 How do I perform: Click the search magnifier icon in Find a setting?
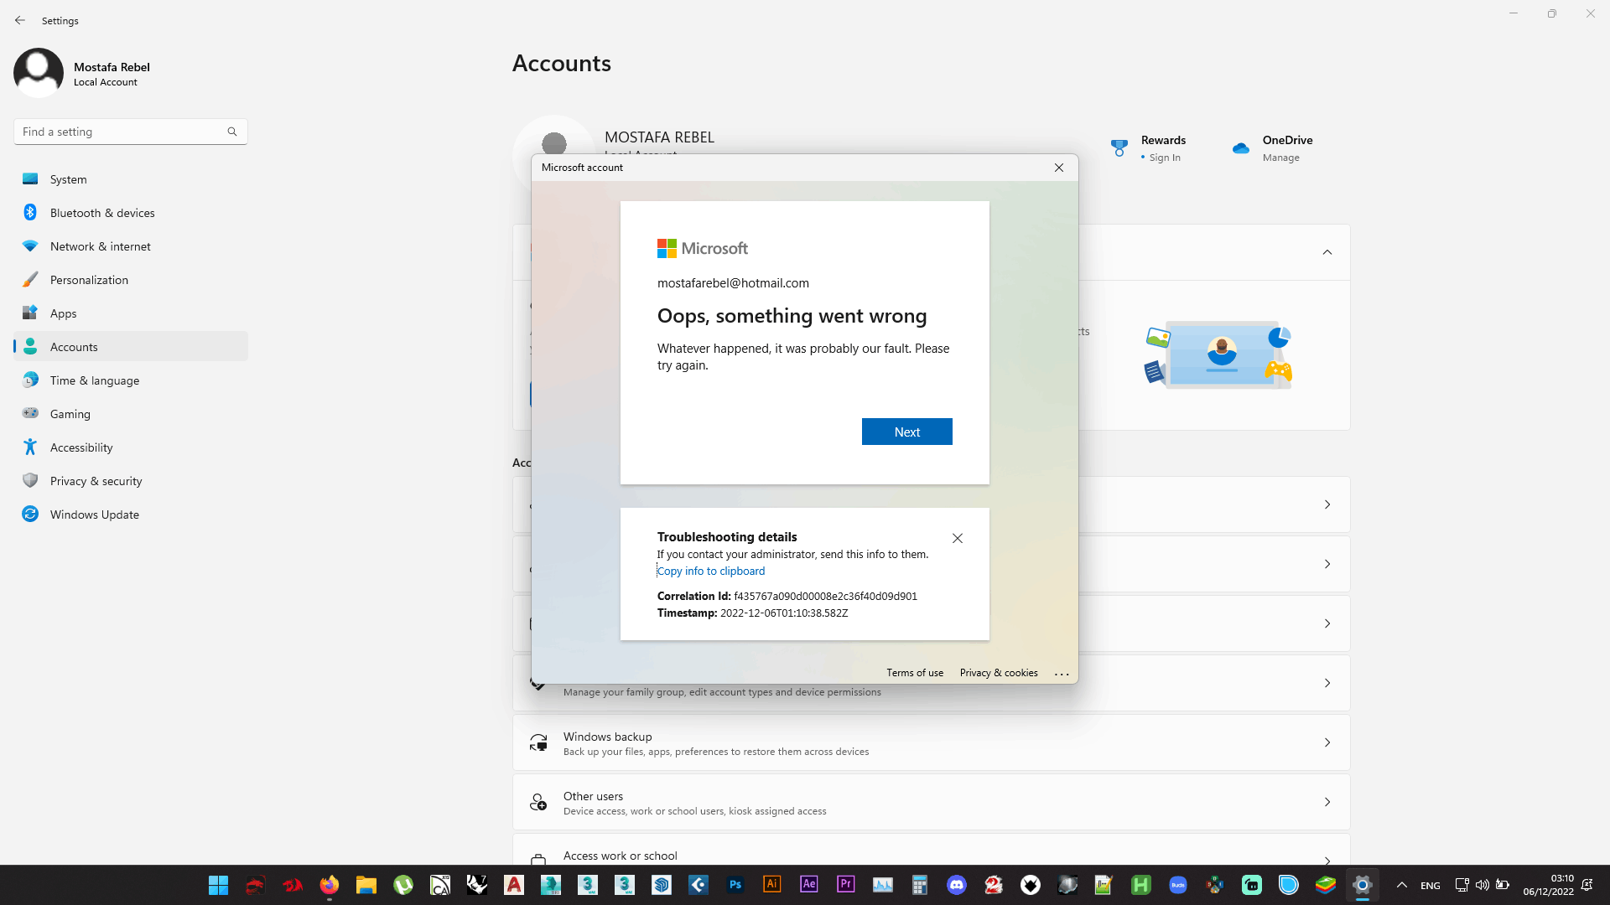point(232,132)
